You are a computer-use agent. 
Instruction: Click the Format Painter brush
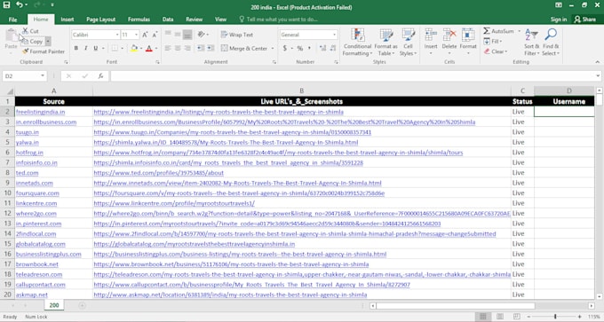point(26,51)
